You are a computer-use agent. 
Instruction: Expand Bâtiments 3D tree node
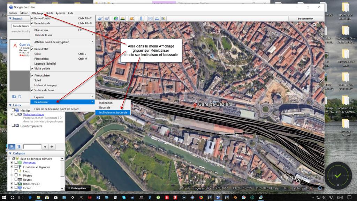click(12, 184)
